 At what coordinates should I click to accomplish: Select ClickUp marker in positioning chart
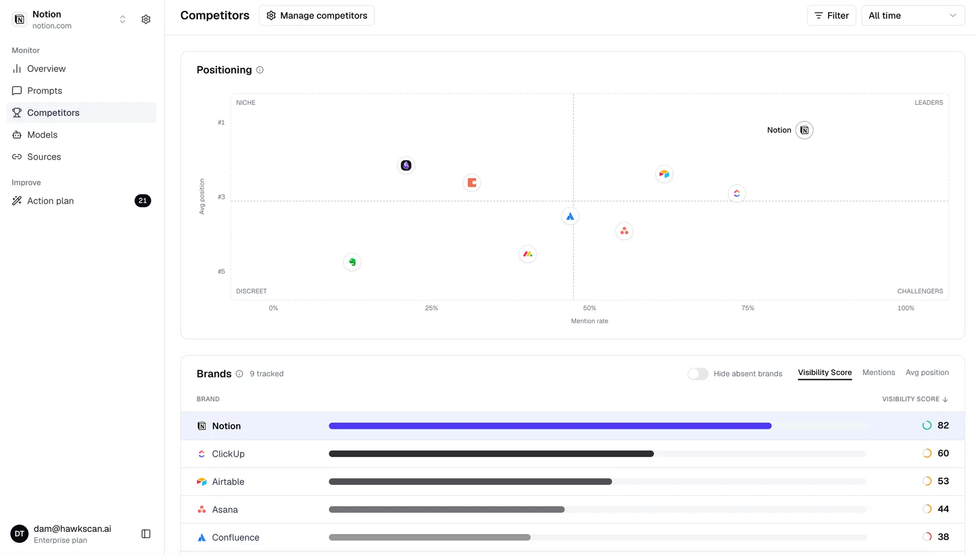pyautogui.click(x=737, y=193)
